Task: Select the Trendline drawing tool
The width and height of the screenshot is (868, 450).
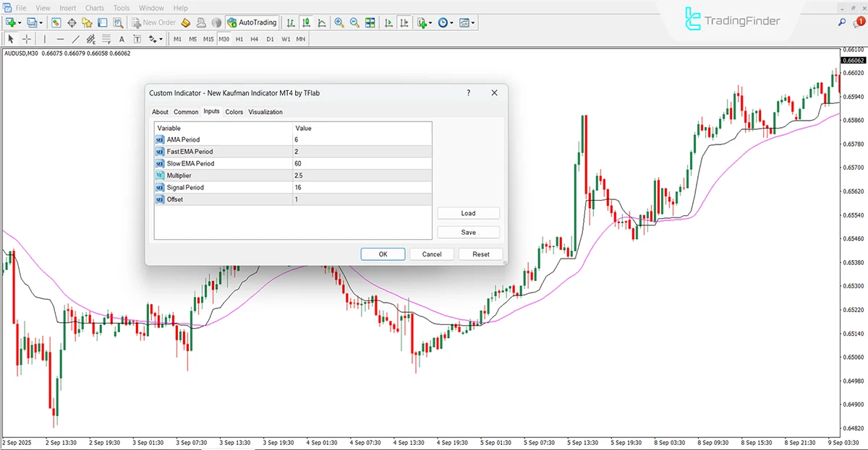Action: tap(75, 39)
